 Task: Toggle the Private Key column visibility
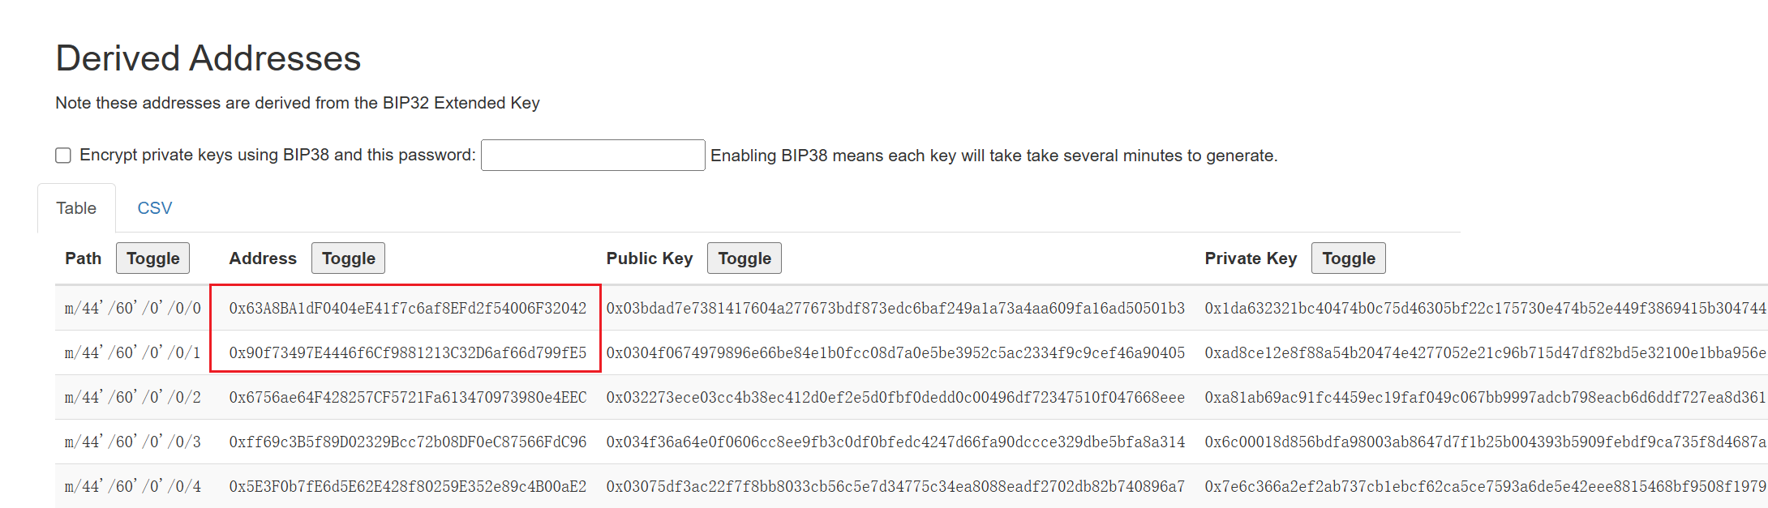point(1348,258)
